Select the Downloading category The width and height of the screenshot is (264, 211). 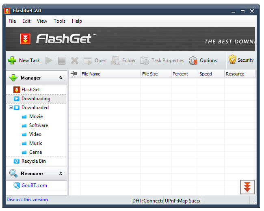(x=36, y=99)
